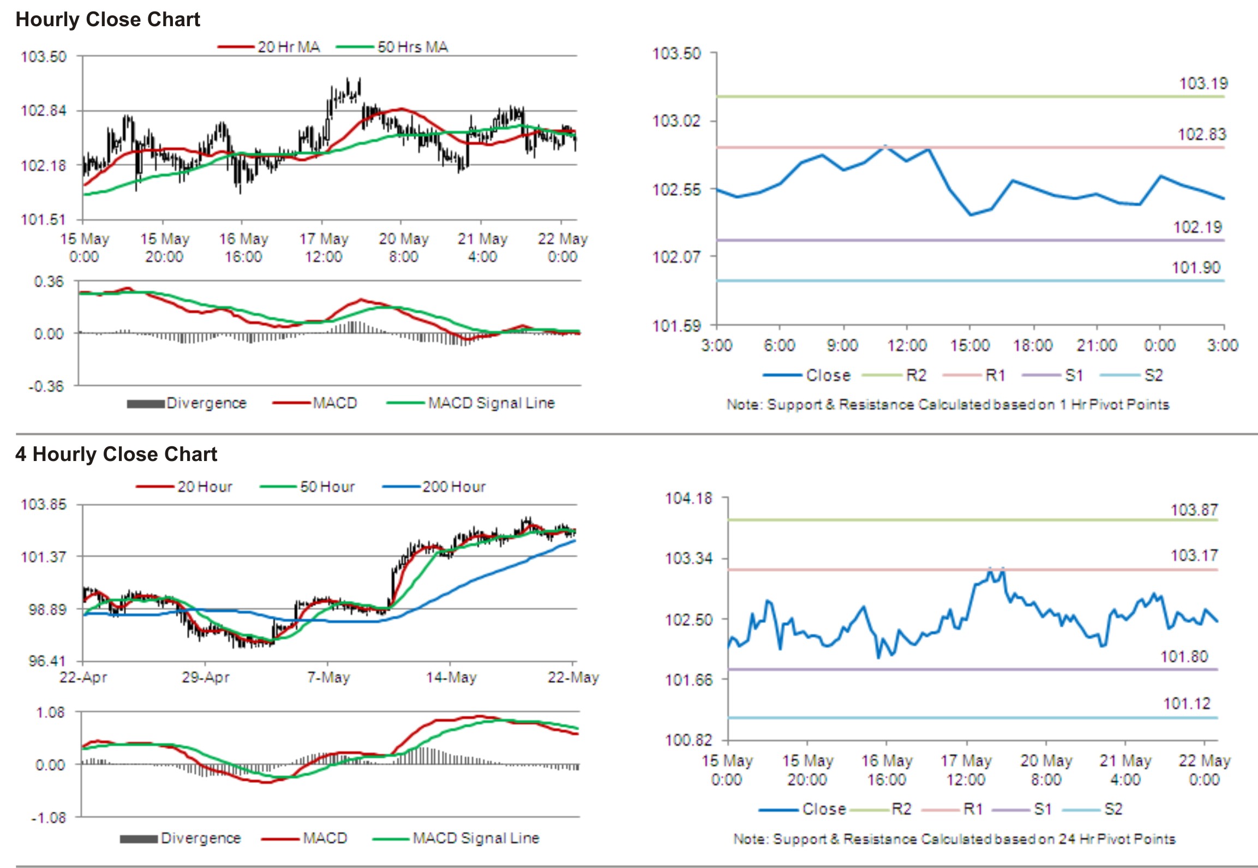Click the 14-May date axis label
This screenshot has width=1258, height=868.
(451, 678)
